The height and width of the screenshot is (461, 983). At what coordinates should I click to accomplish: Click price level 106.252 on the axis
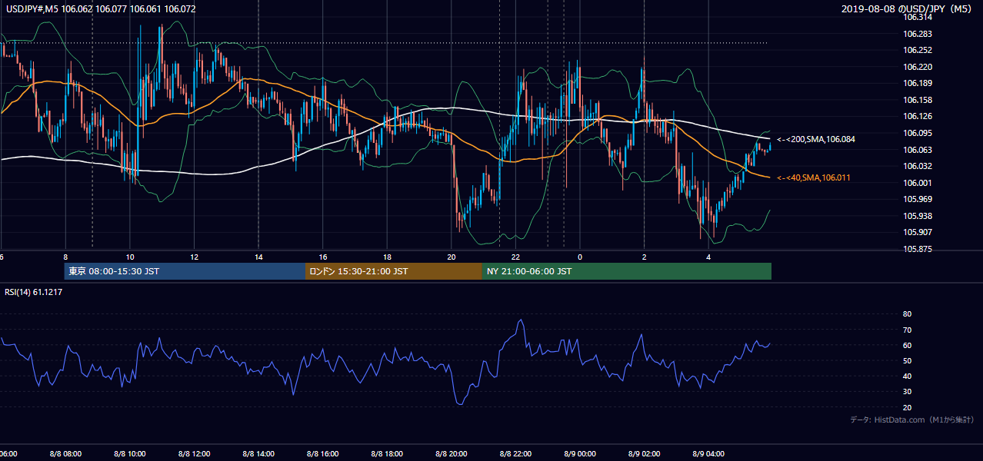point(918,51)
